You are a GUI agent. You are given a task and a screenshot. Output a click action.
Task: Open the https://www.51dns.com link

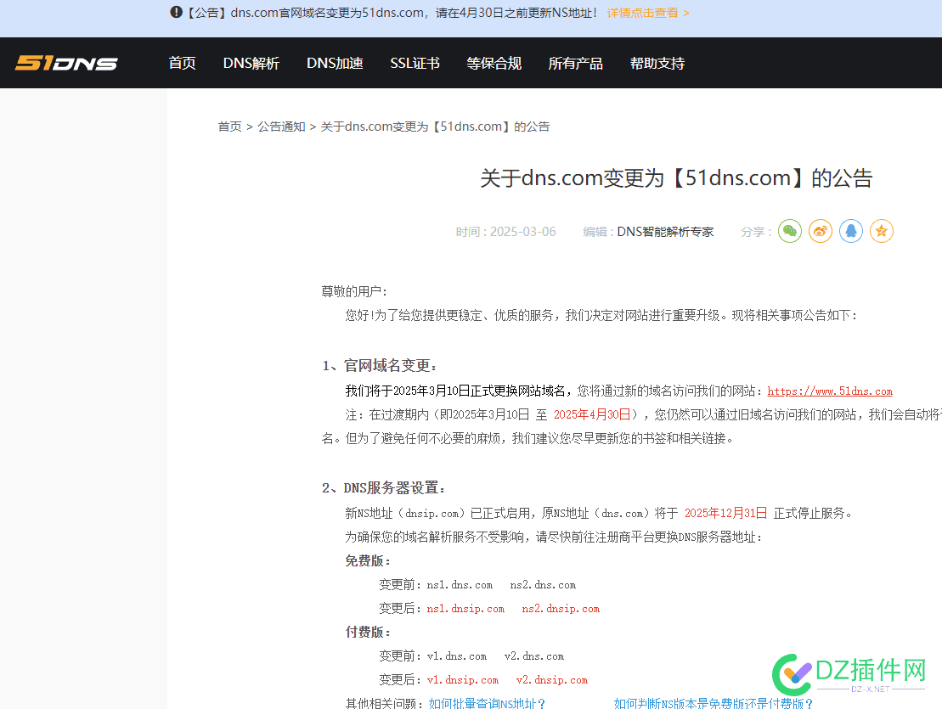click(830, 391)
